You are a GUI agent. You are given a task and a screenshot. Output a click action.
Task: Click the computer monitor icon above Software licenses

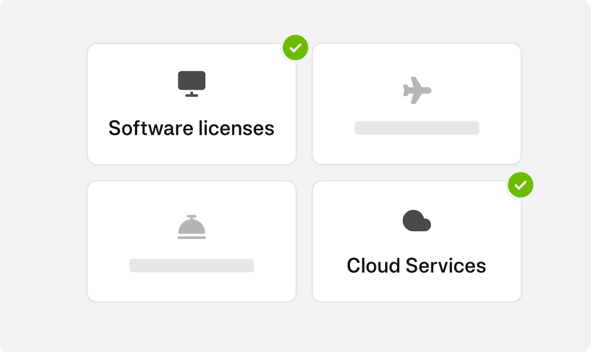[x=192, y=83]
